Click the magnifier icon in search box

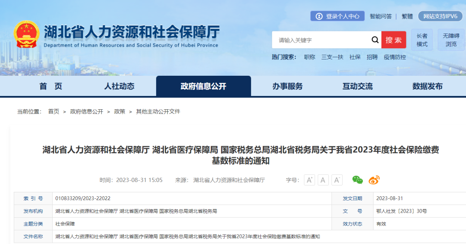(x=375, y=40)
